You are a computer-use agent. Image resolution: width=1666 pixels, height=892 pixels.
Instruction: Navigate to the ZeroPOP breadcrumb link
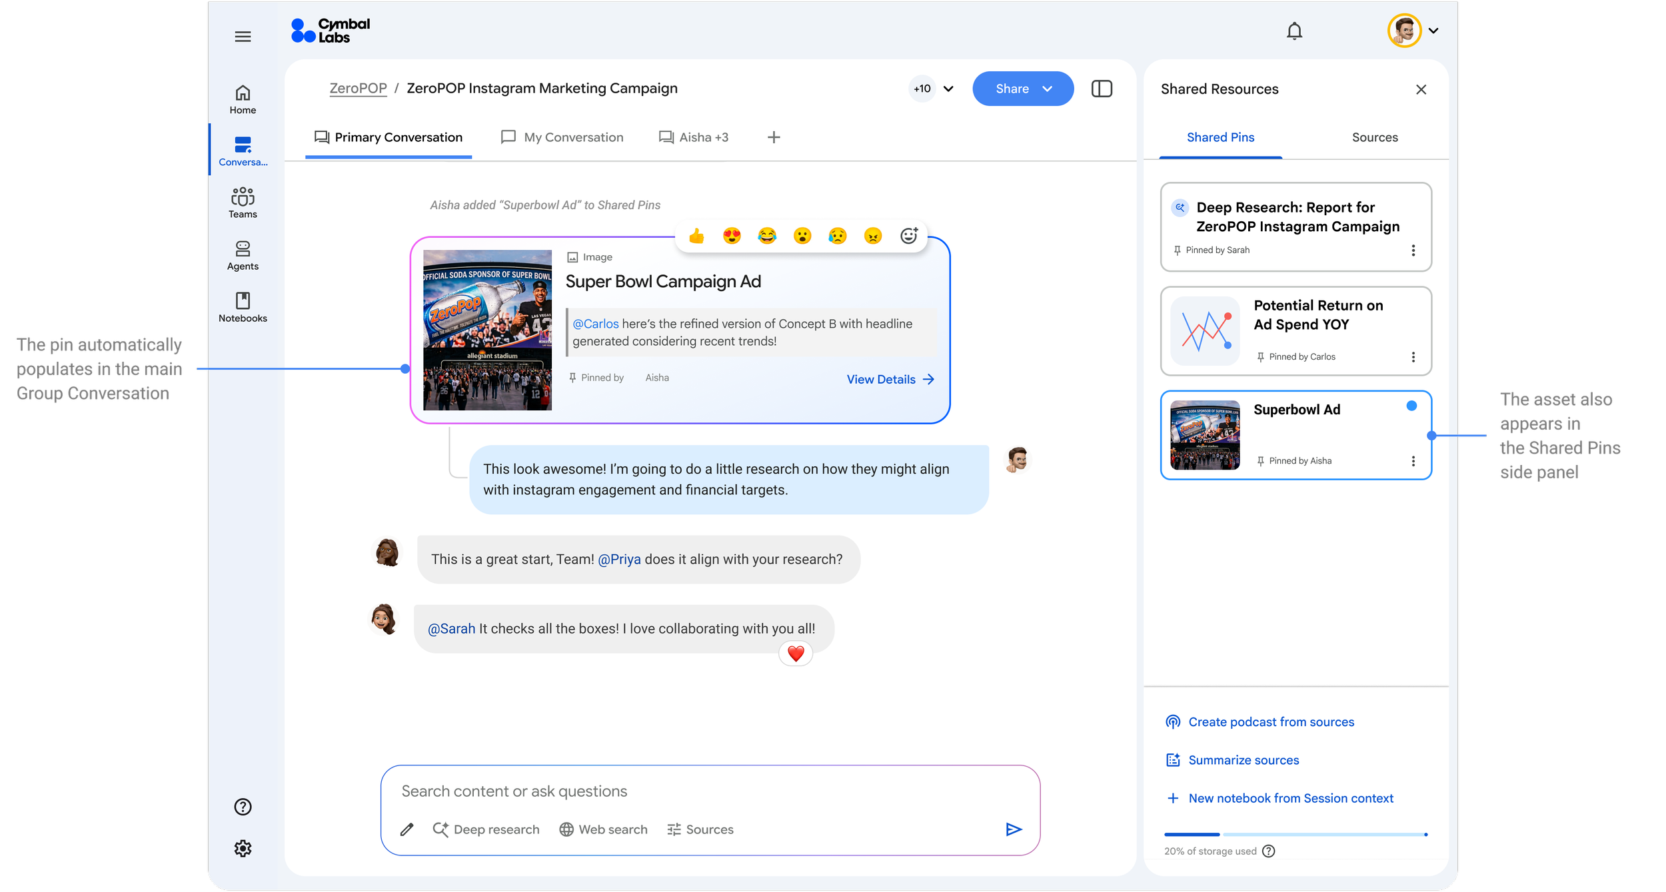(358, 89)
